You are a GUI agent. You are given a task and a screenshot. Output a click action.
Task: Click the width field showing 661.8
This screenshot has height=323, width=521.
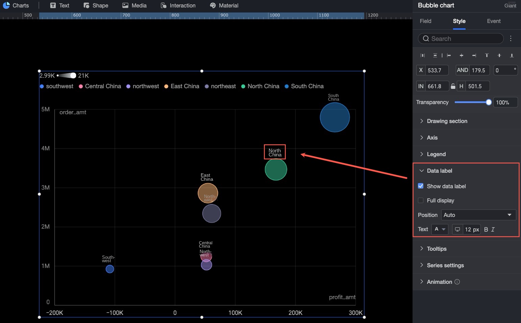point(437,86)
